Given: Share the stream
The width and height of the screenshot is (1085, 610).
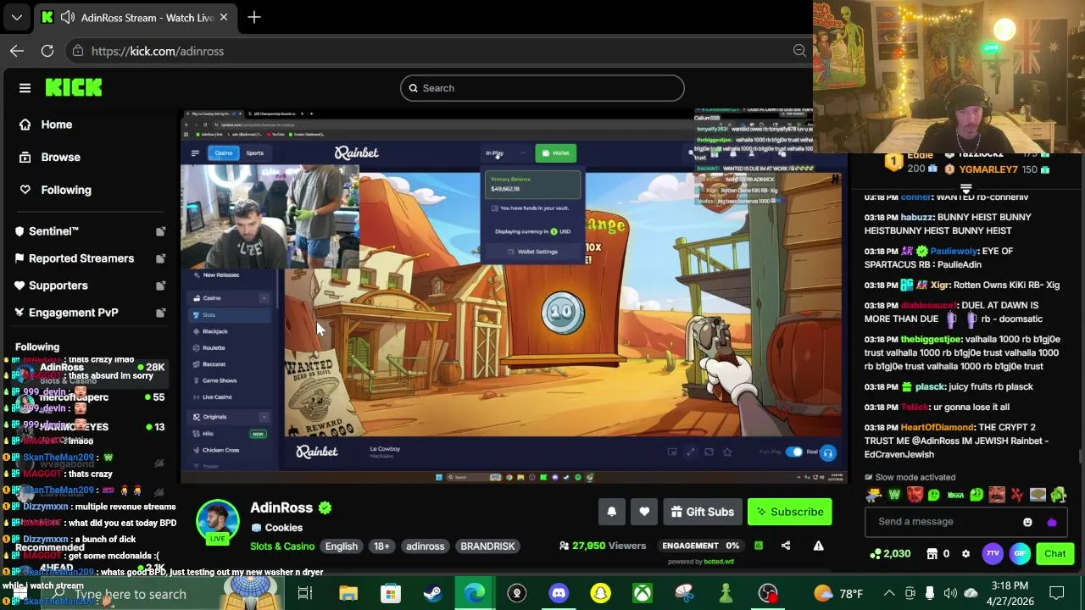Looking at the screenshot, I should click(x=786, y=546).
